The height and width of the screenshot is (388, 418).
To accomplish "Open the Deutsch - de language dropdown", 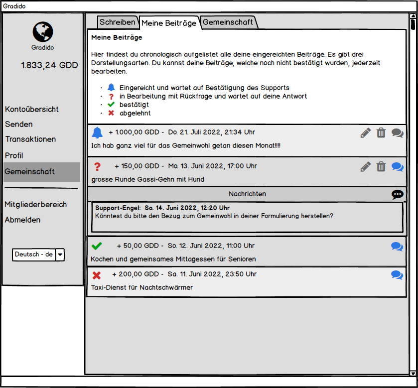I will [x=60, y=255].
